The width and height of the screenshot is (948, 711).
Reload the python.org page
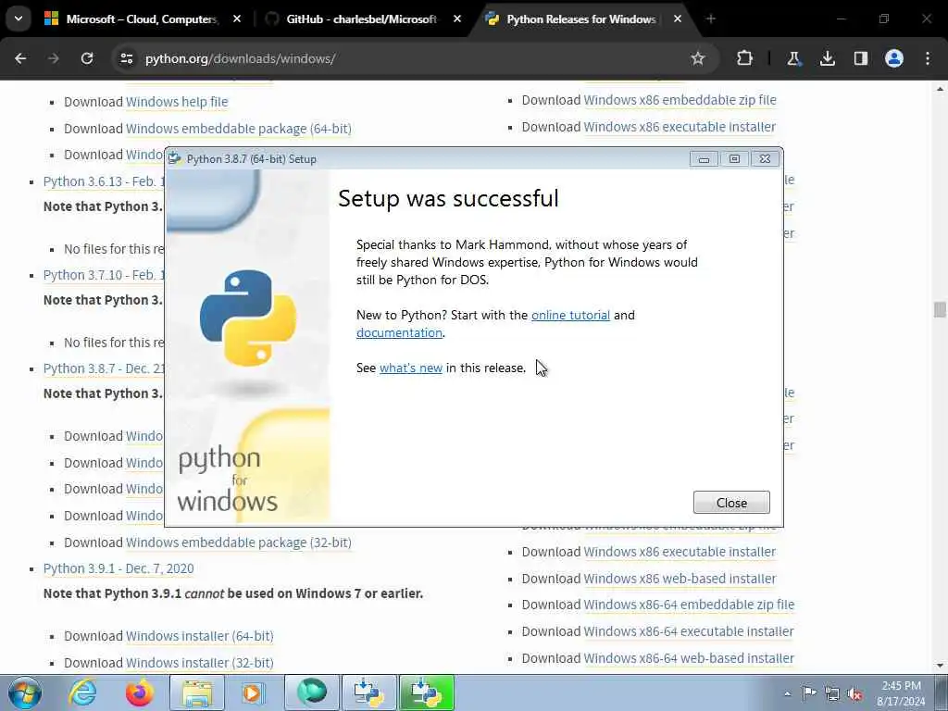[x=87, y=58]
